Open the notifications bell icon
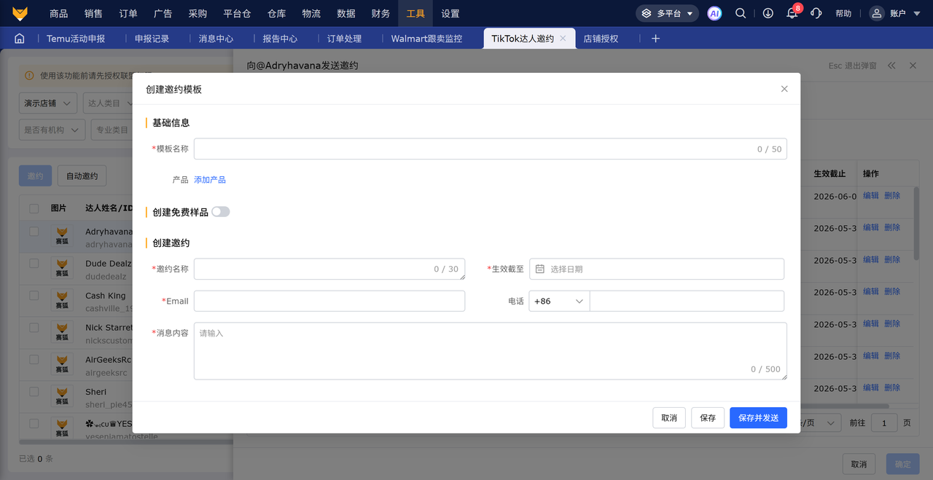Screen dimensions: 933x480 792,13
